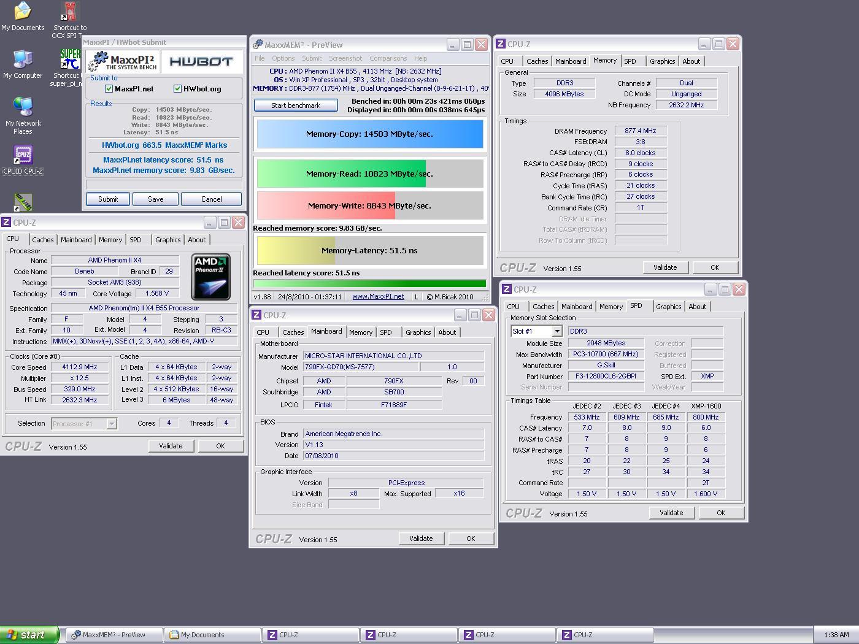Click Start benchmark button
Screen dimensions: 859x644
[x=296, y=105]
